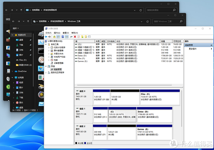The height and width of the screenshot is (150, 214).
Task: Click Back arrow in Windows 工具 Explorer window
Action: (x=13, y=21)
